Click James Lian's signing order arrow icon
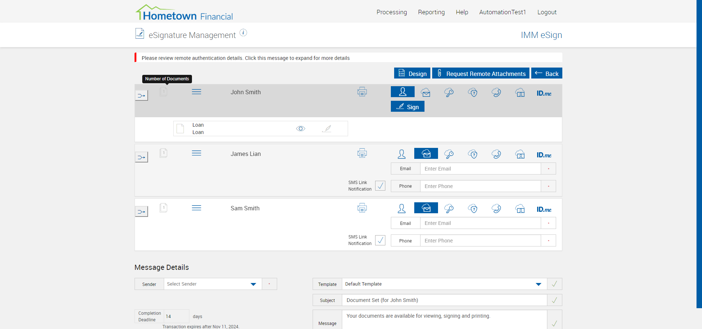 (141, 157)
